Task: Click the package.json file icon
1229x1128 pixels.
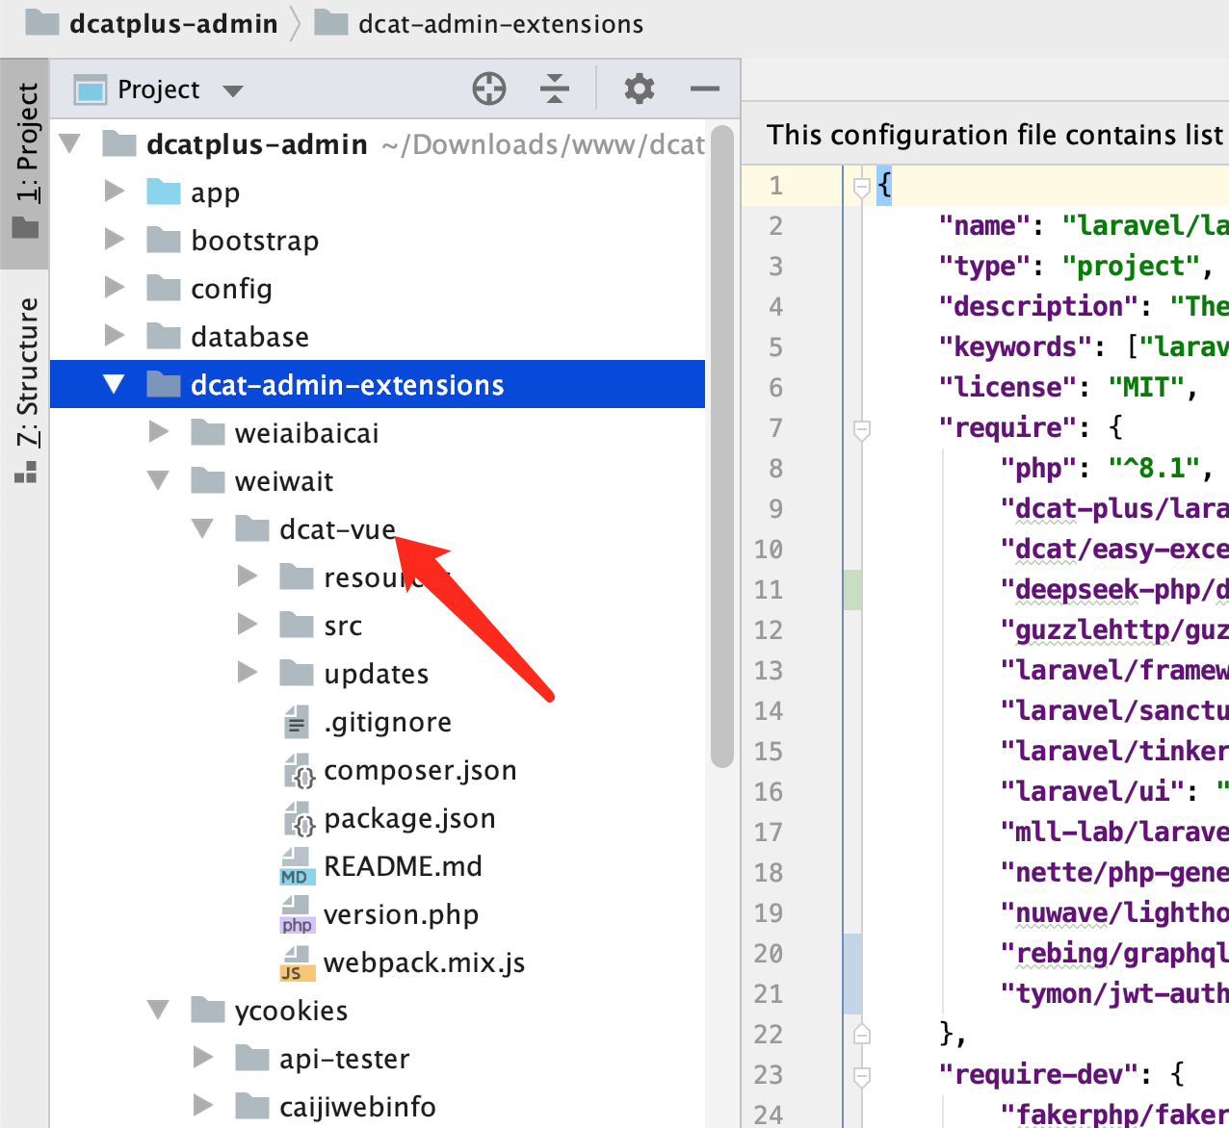Action: click(299, 818)
